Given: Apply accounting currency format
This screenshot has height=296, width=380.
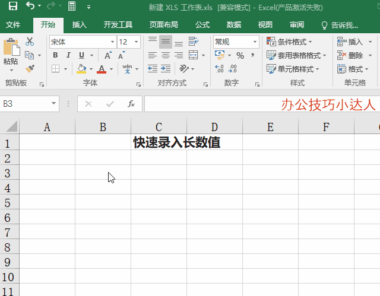Looking at the screenshot, I should [x=220, y=55].
